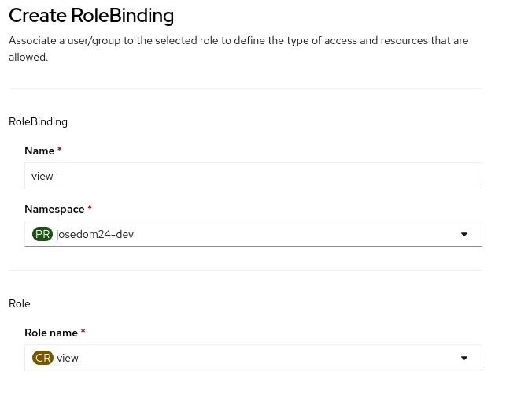This screenshot has width=528, height=394.
Task: Click the Create RoleBinding page heading
Action: coord(91,15)
